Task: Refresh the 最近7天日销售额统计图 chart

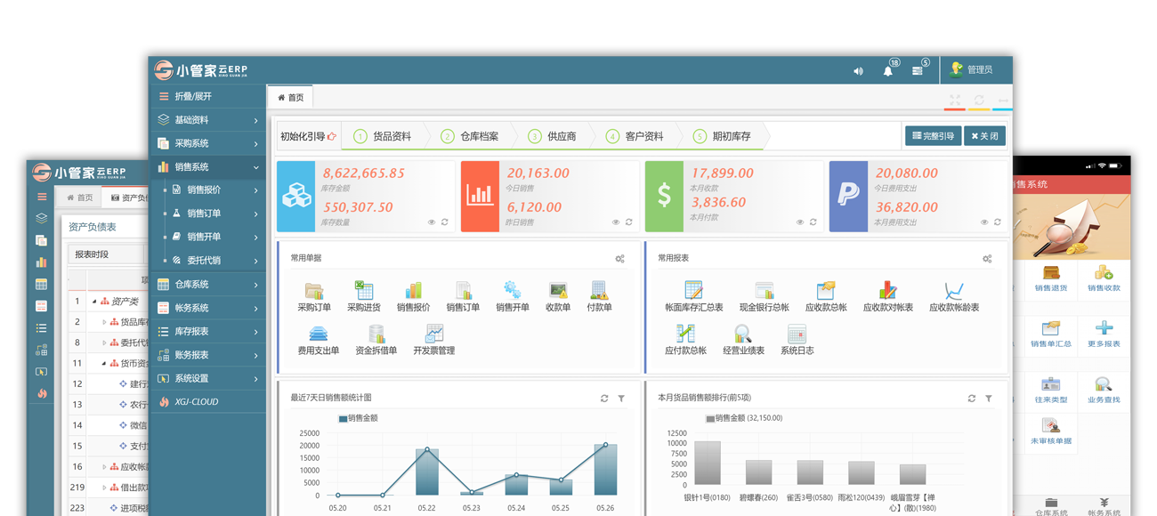Action: tap(604, 399)
